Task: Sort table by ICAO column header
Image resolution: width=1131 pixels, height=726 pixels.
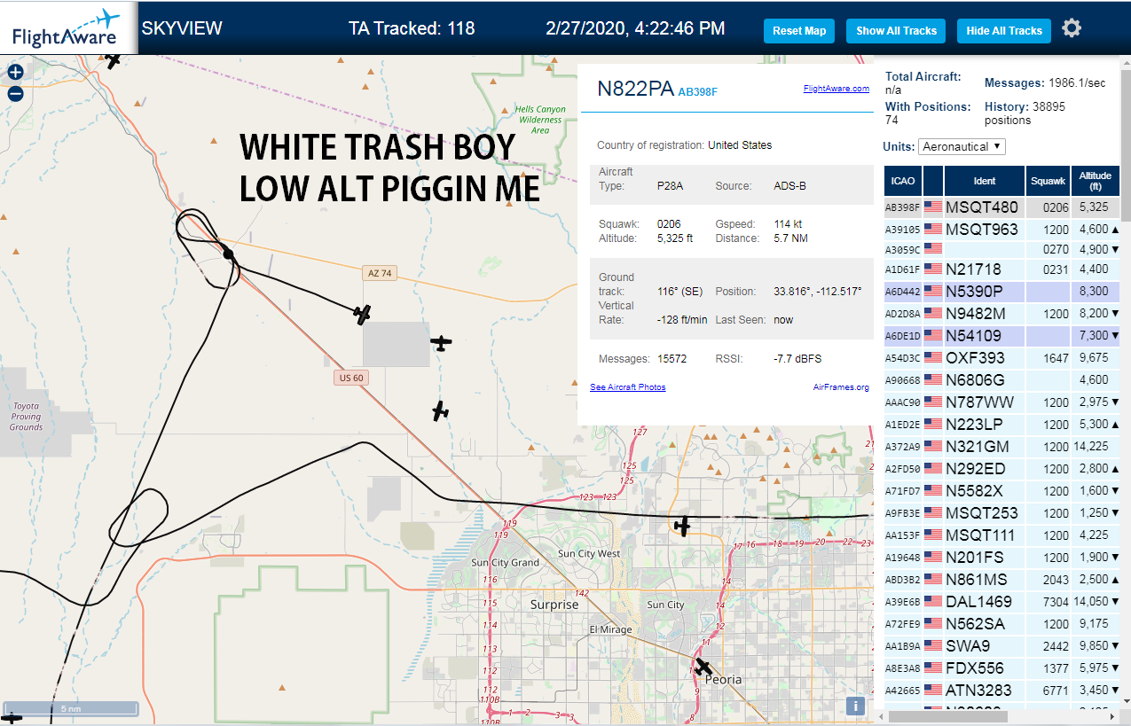Action: [903, 181]
